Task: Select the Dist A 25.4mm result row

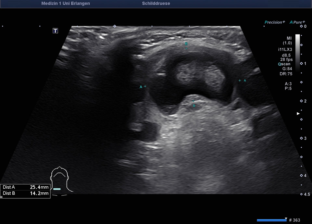Action: (25, 187)
